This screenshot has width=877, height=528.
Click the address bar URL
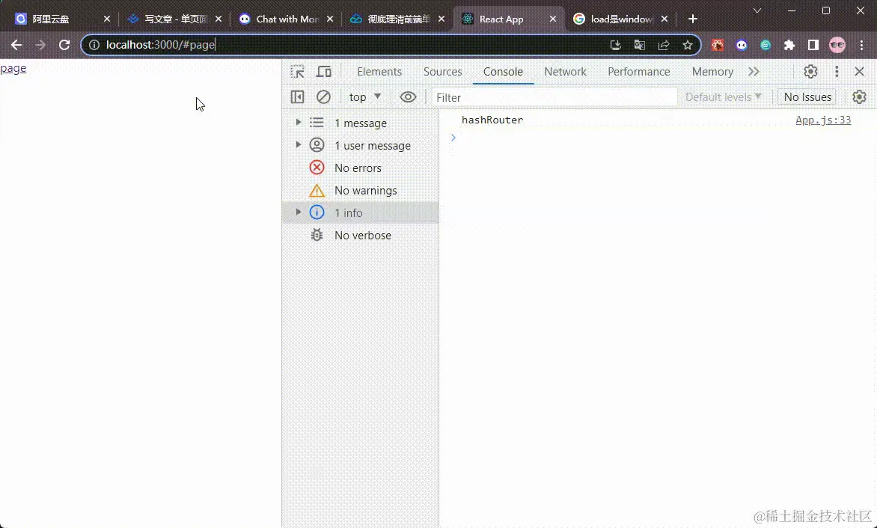[x=161, y=45]
